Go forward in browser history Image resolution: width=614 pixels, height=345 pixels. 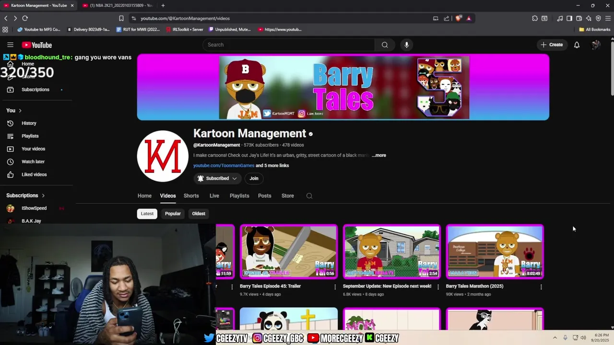tap(15, 18)
